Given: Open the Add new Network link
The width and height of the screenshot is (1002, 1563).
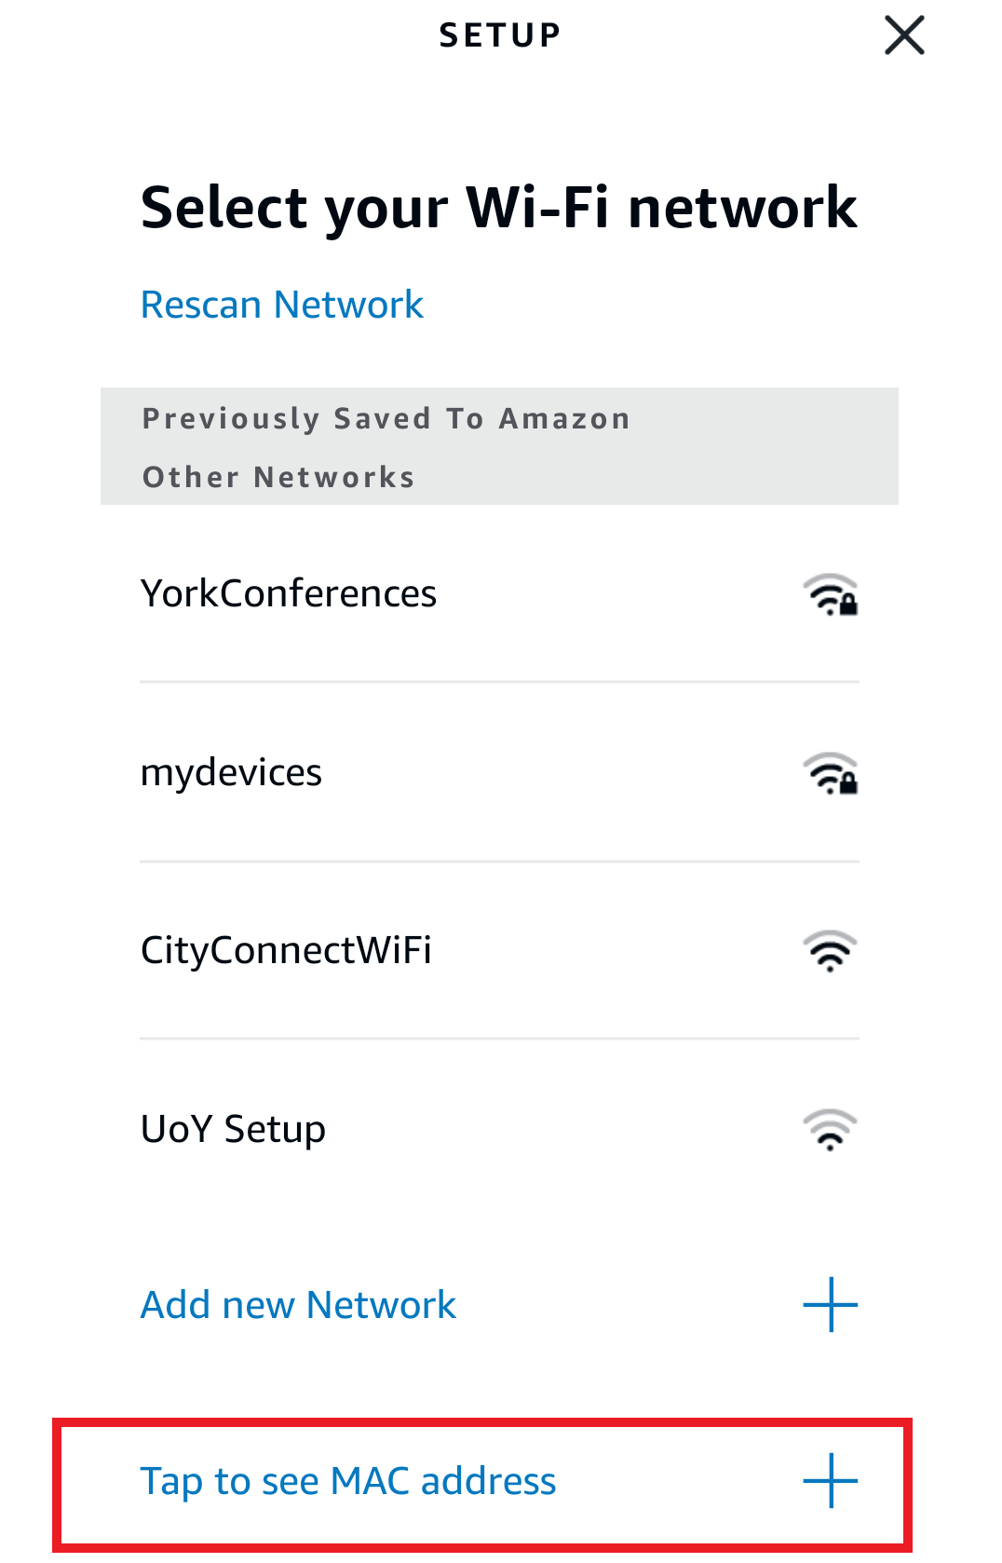Looking at the screenshot, I should [298, 1305].
